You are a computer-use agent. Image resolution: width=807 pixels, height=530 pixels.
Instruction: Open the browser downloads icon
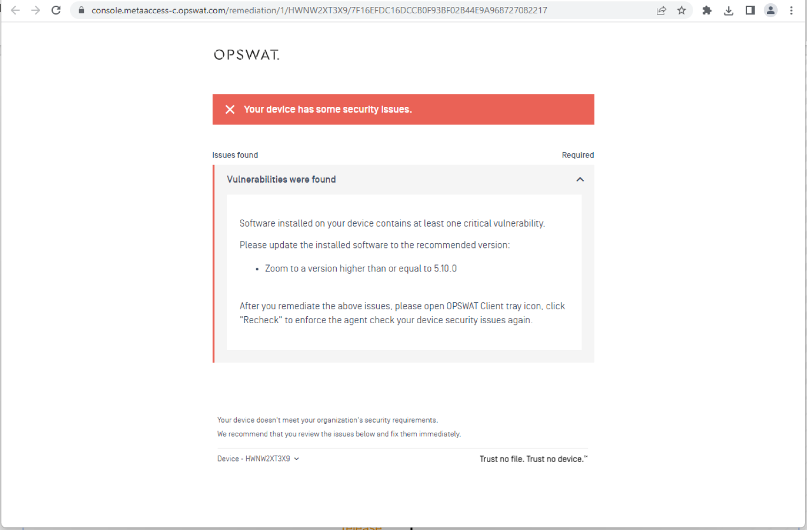(x=728, y=10)
